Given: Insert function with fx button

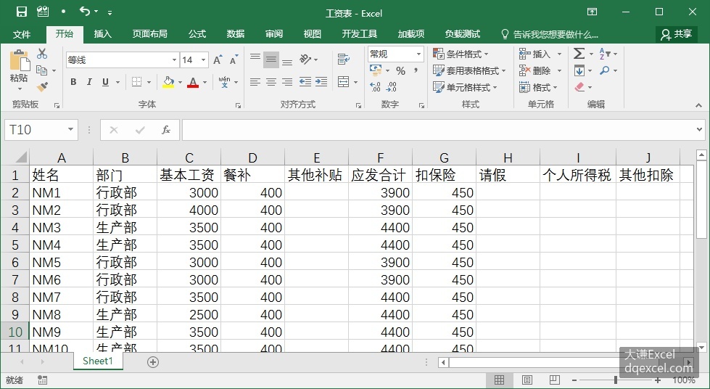Looking at the screenshot, I should [x=166, y=130].
